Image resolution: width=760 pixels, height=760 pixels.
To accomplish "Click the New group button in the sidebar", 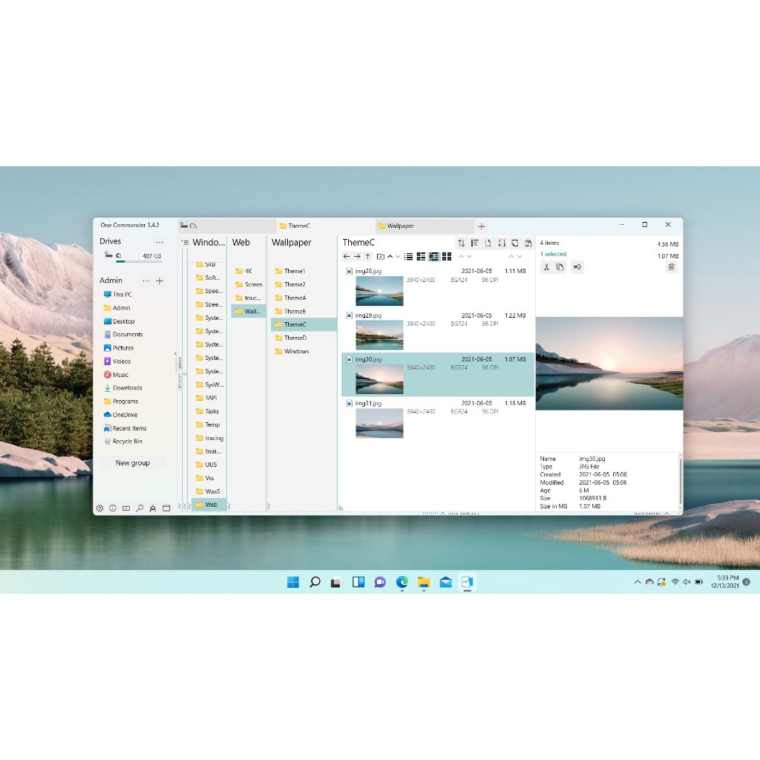I will click(x=133, y=462).
